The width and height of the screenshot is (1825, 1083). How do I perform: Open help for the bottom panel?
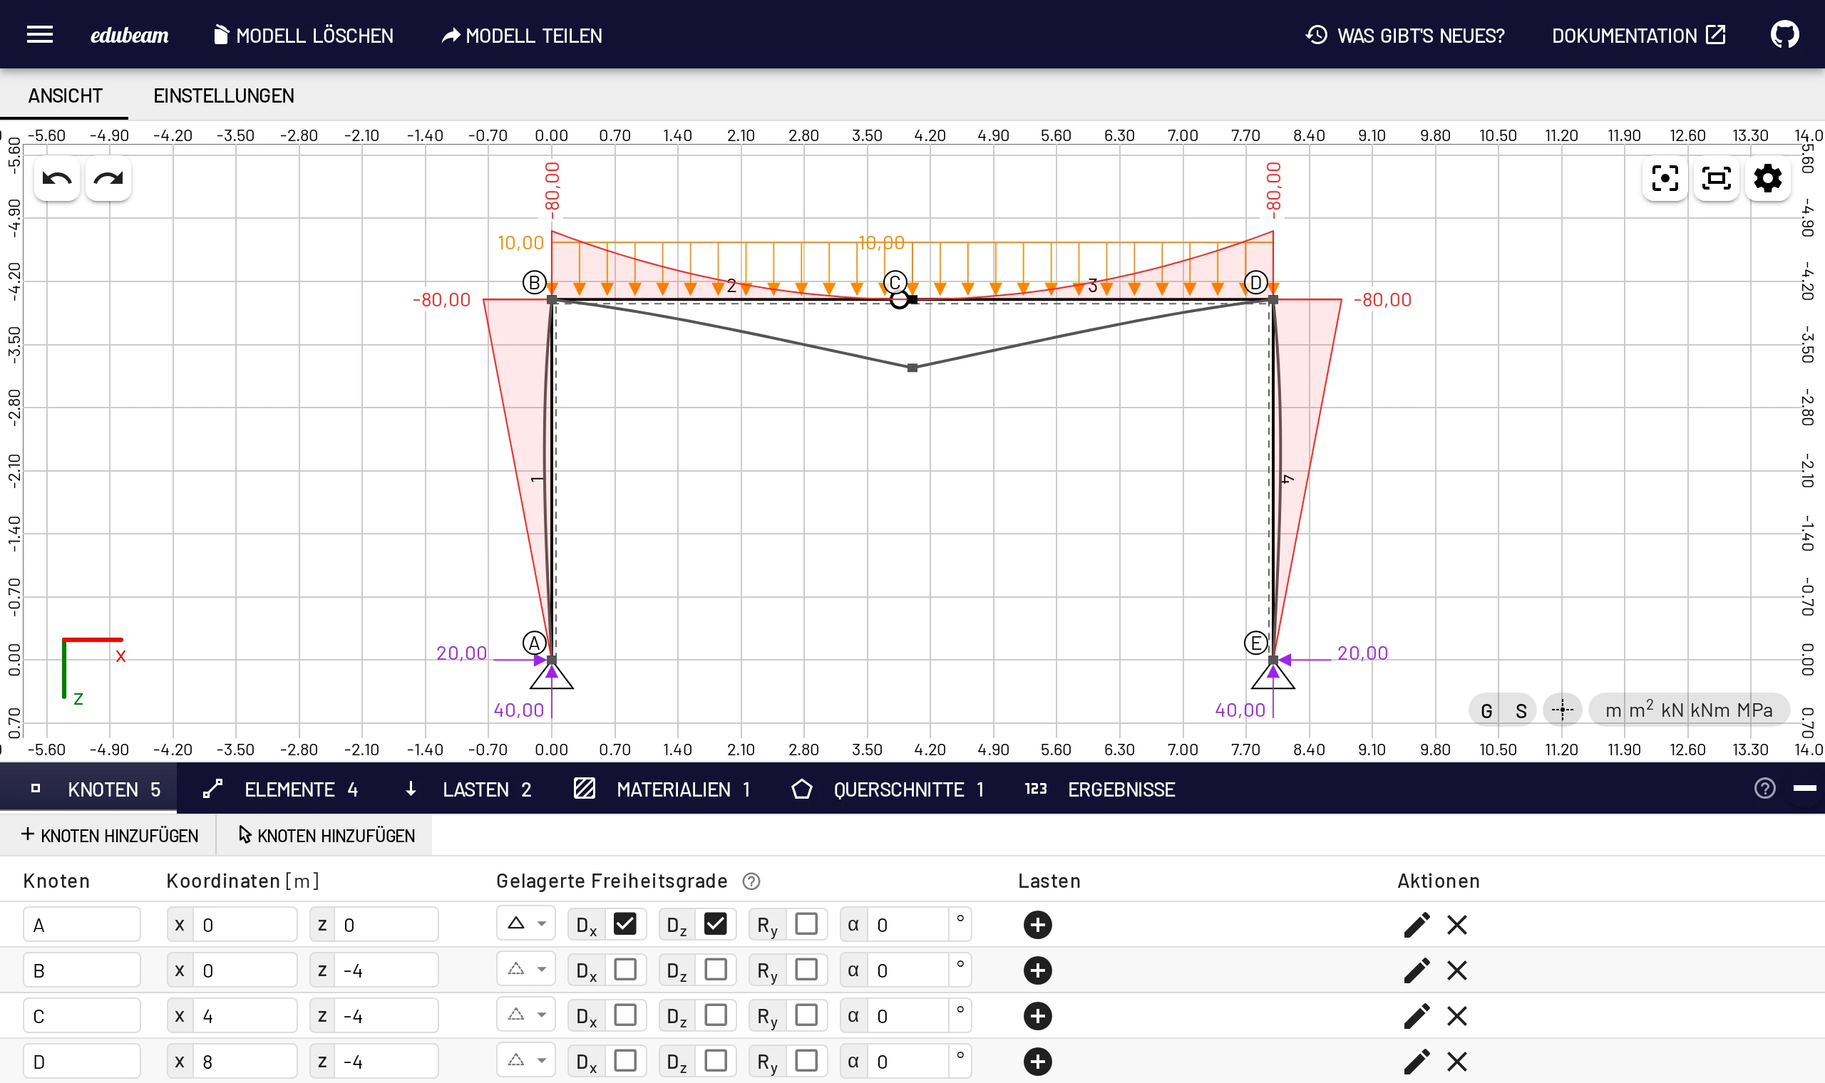click(1764, 788)
